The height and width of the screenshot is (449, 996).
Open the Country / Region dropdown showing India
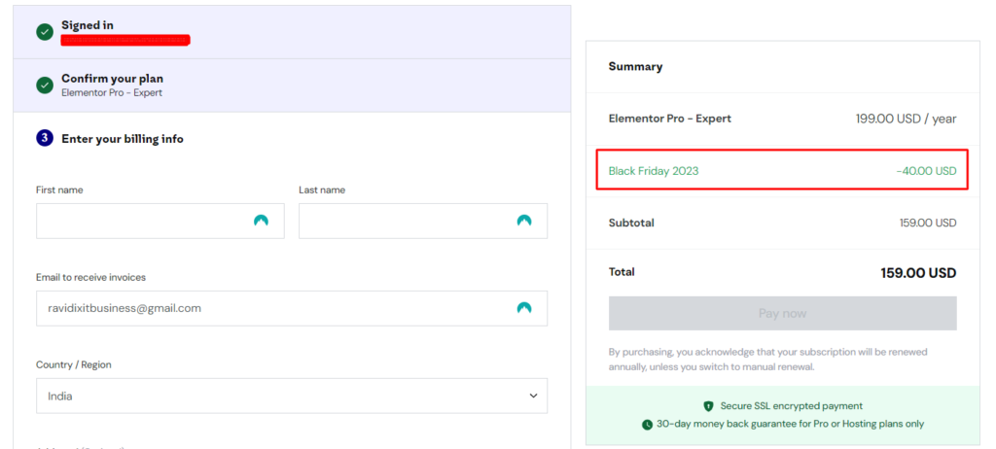pos(292,396)
